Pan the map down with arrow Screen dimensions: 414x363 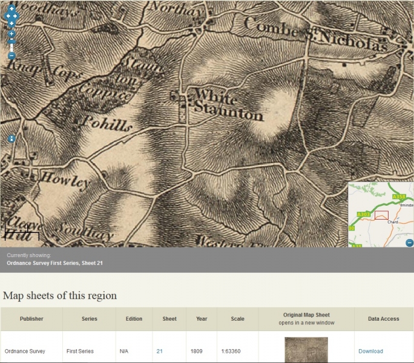11,23
